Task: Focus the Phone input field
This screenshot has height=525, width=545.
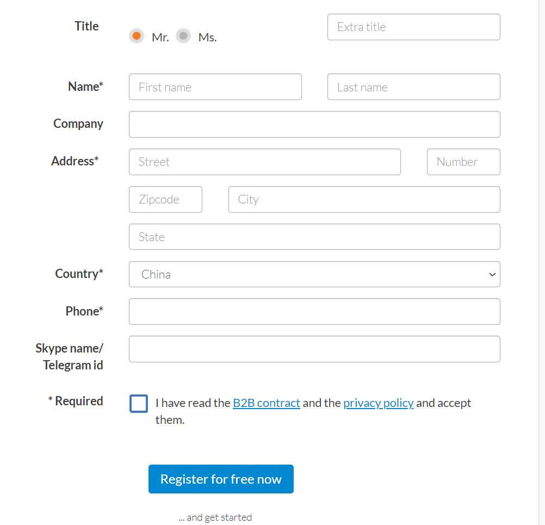Action: (x=314, y=312)
